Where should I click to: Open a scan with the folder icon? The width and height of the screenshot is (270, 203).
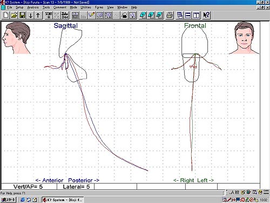[x=14, y=15]
